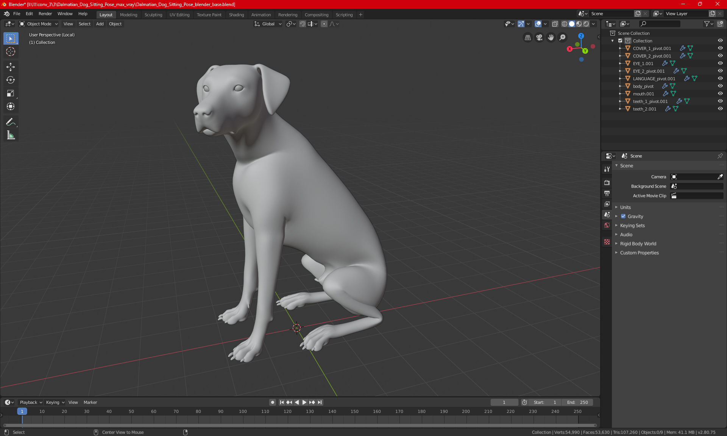The width and height of the screenshot is (727, 436).
Task: Uncheck the Collection checkbox in outliner
Action: 620,40
